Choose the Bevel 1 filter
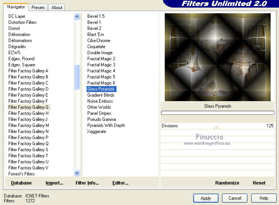Screen dimensions: 279x205 [x=94, y=22]
